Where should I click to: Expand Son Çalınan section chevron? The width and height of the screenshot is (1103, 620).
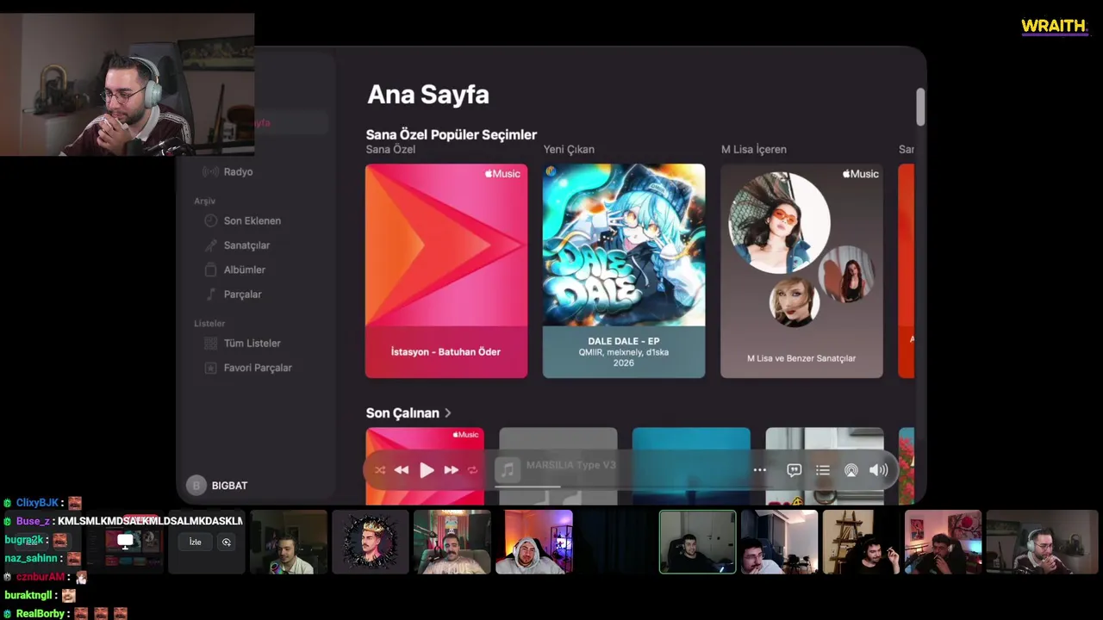(x=447, y=413)
